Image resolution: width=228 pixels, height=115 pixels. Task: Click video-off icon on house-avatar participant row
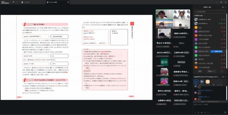pos(224,43)
